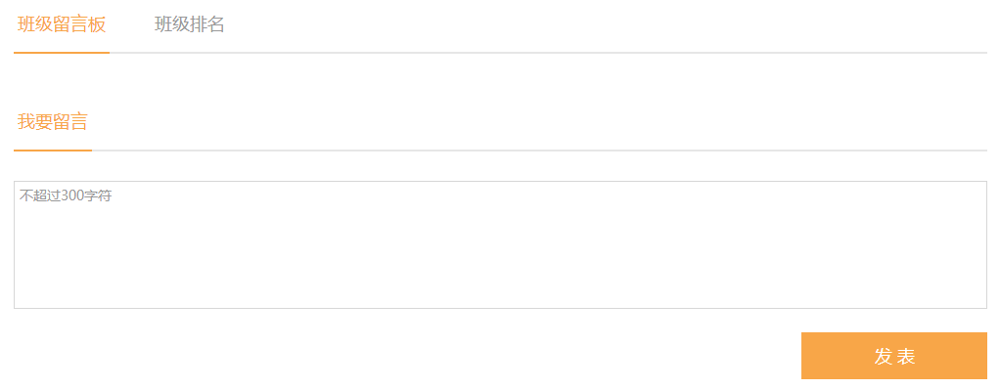1000x389 pixels.
Task: Click the 发表 button
Action: click(894, 356)
